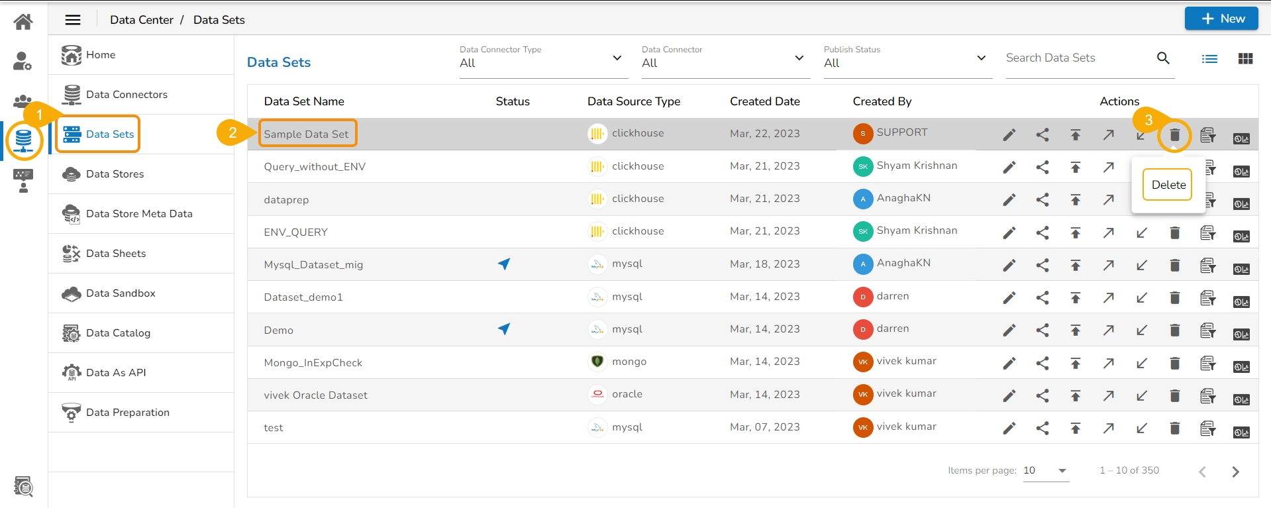Select Data Sandbox menu item
1271x508 pixels.
click(x=121, y=293)
